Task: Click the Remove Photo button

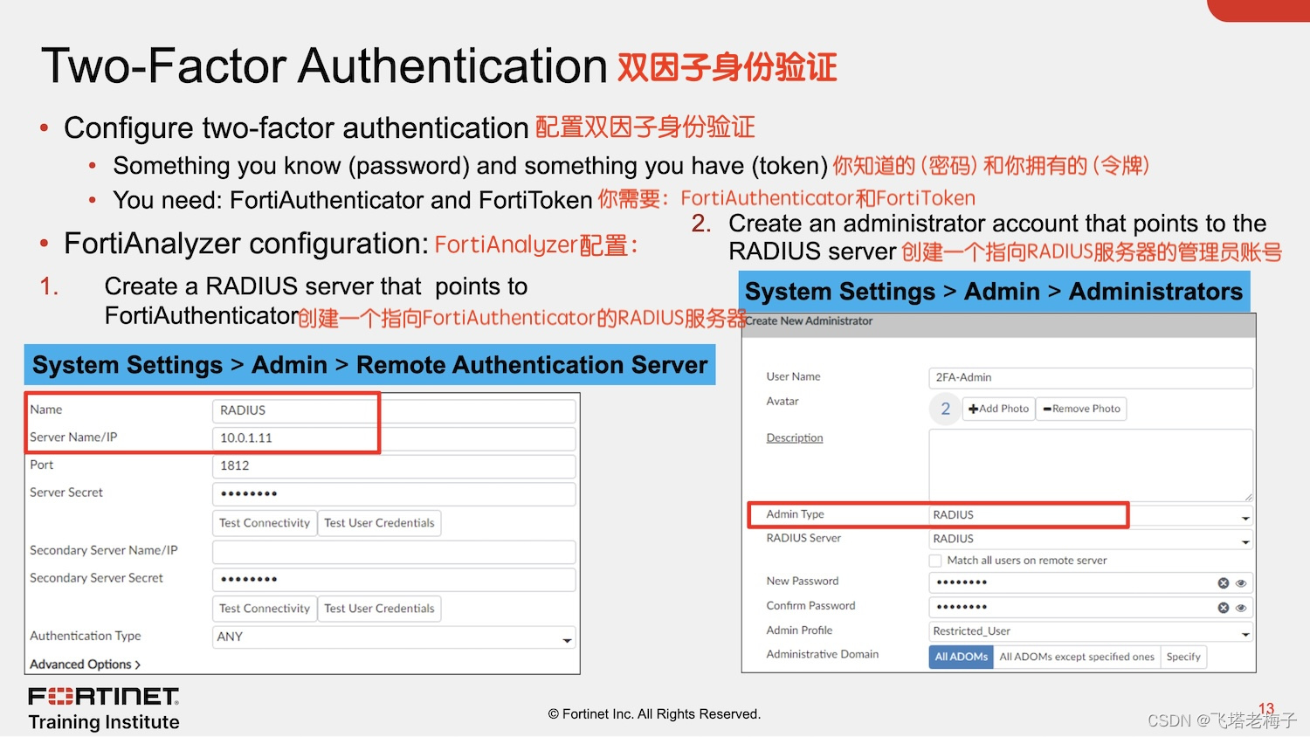Action: (x=1081, y=409)
